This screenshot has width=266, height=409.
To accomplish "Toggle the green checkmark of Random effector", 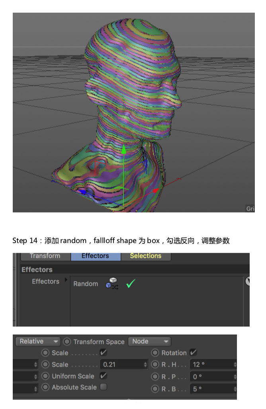I will coord(131,283).
